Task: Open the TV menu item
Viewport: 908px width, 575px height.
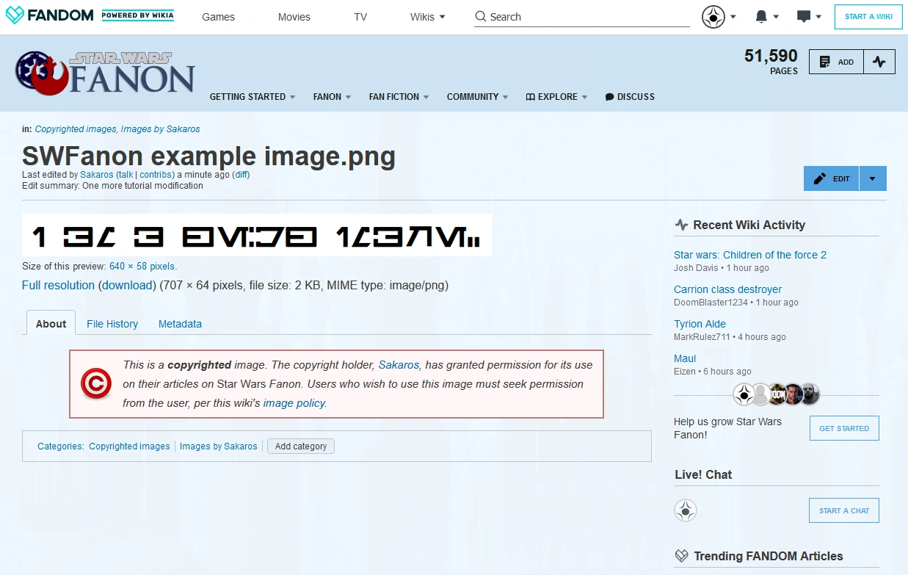Action: click(x=360, y=17)
